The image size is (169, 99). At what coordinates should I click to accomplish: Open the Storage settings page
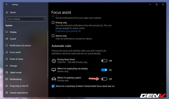[13, 66]
